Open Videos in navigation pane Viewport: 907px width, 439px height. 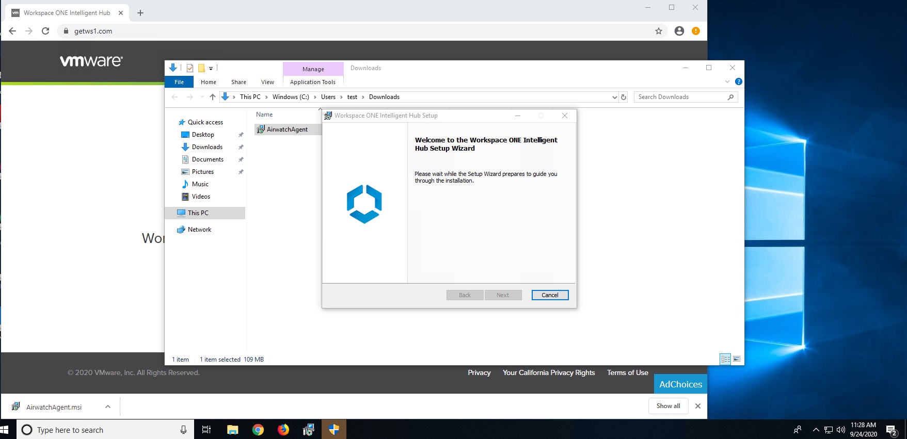tap(201, 197)
